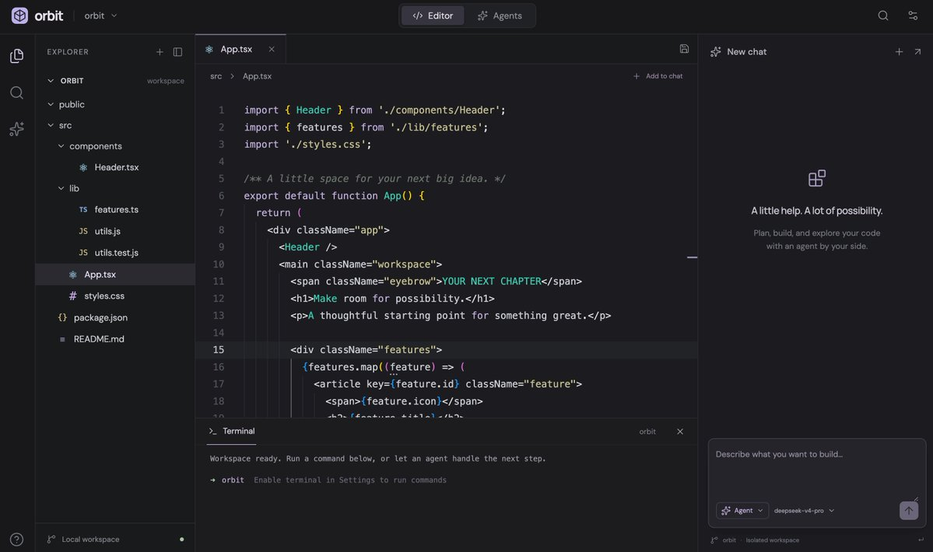Open the Explorer files icon in sidebar
Image resolution: width=933 pixels, height=552 pixels.
(16, 56)
